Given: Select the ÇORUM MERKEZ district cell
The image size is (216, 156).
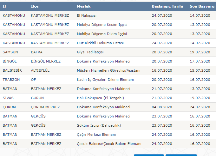Looking at the screenshot, I should pos(45,107).
